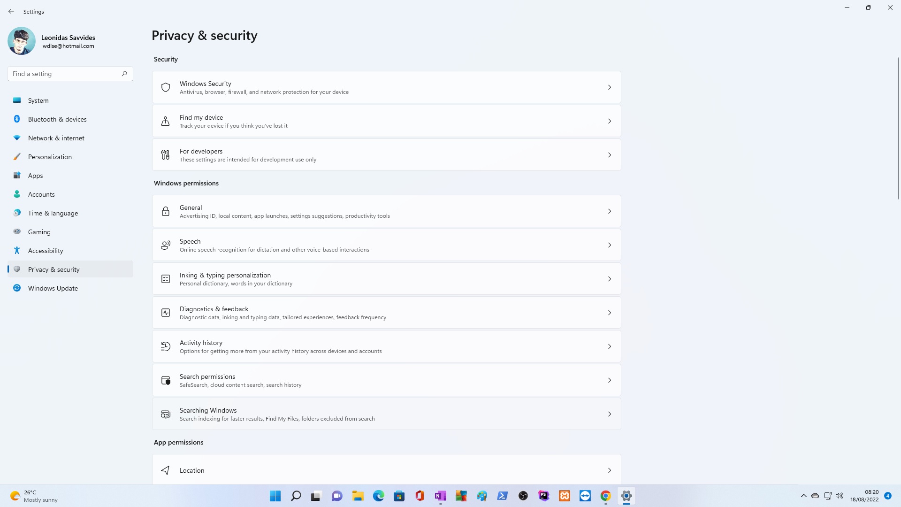The height and width of the screenshot is (507, 901).
Task: Open Task View from the taskbar
Action: click(316, 496)
